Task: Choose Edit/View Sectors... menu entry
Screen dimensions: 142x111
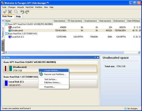Action: [x=54, y=82]
